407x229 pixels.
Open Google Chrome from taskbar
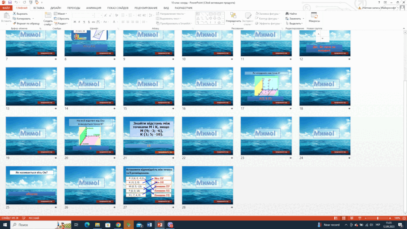(118, 225)
